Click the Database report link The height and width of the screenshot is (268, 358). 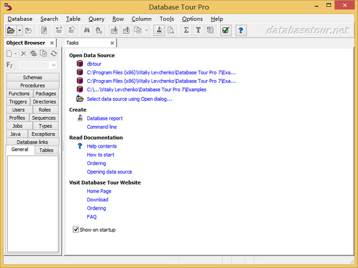coord(105,118)
